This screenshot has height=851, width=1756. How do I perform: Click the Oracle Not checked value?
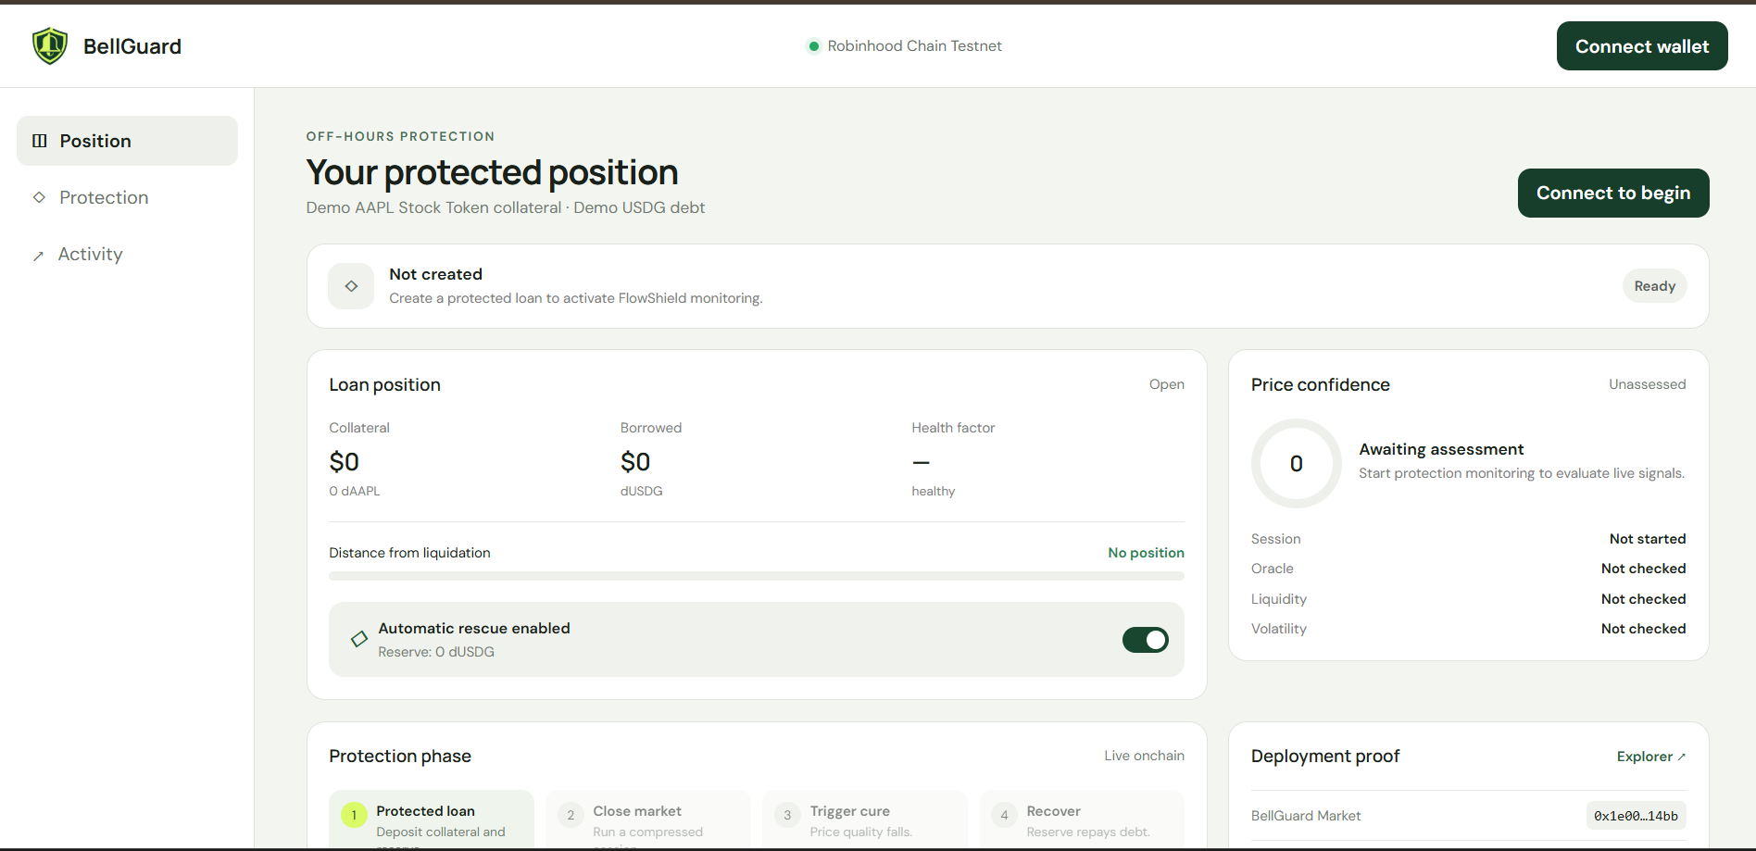point(1643,569)
